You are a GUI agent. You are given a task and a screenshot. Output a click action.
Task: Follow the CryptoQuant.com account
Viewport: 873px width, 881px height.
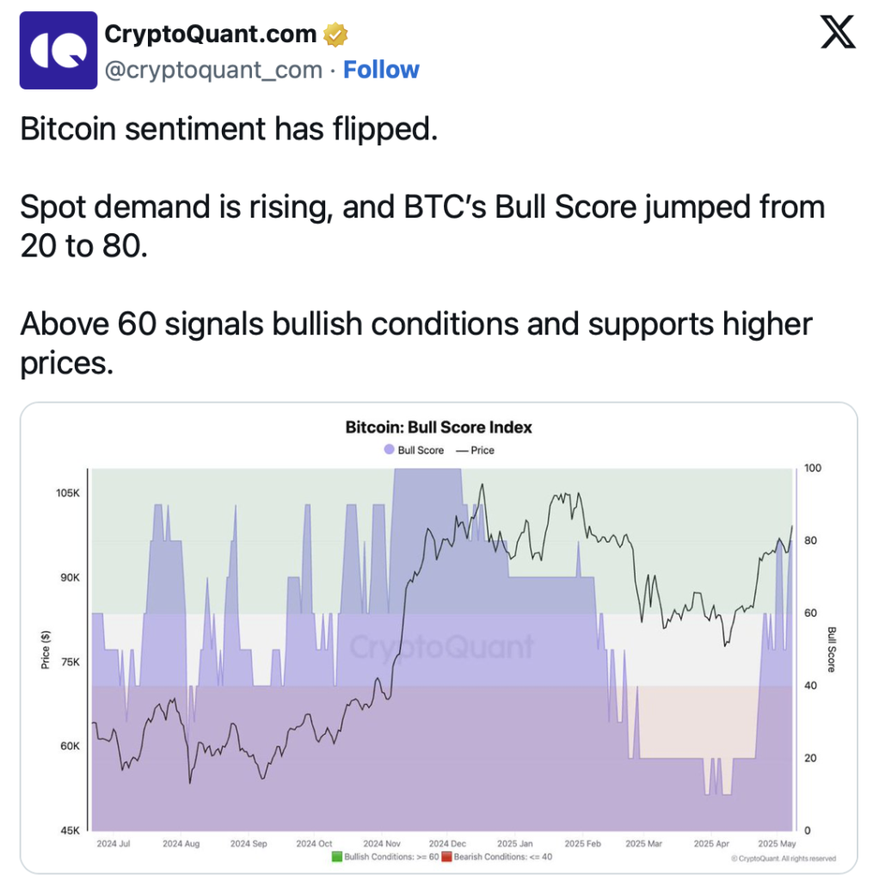(381, 70)
